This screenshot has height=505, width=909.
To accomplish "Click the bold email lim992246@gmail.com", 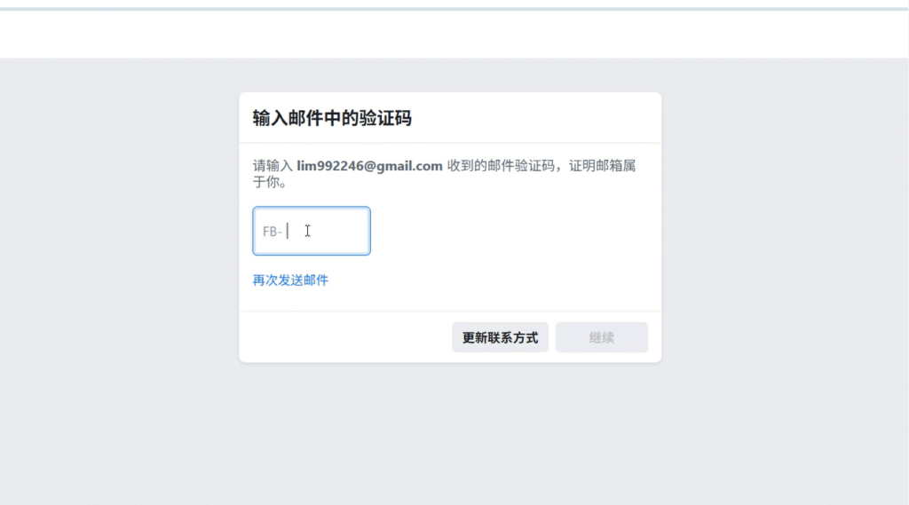I will (369, 166).
